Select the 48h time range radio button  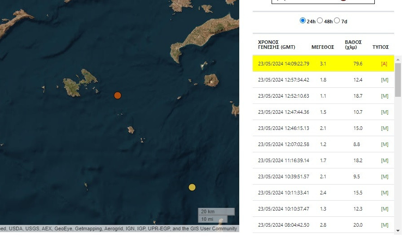320,21
